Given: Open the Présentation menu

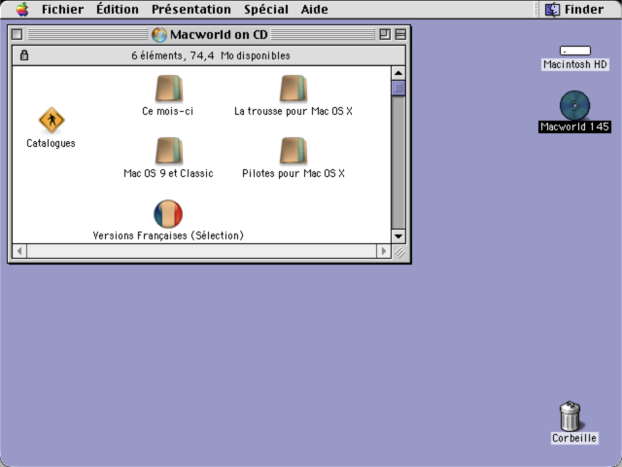Looking at the screenshot, I should coord(191,9).
